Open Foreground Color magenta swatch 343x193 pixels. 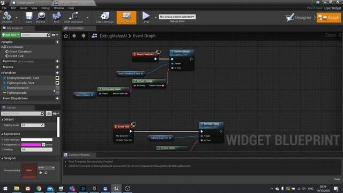click(31, 145)
